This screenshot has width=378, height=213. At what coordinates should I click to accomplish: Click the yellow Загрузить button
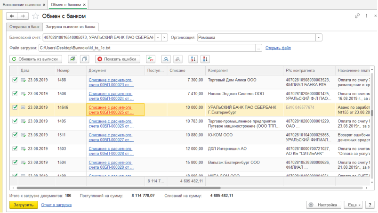point(24,205)
